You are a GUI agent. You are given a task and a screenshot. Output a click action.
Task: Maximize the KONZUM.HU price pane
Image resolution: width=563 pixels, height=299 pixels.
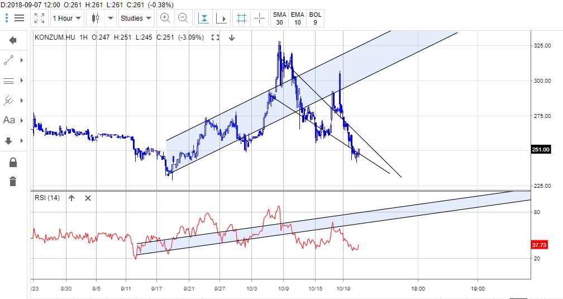click(214, 37)
